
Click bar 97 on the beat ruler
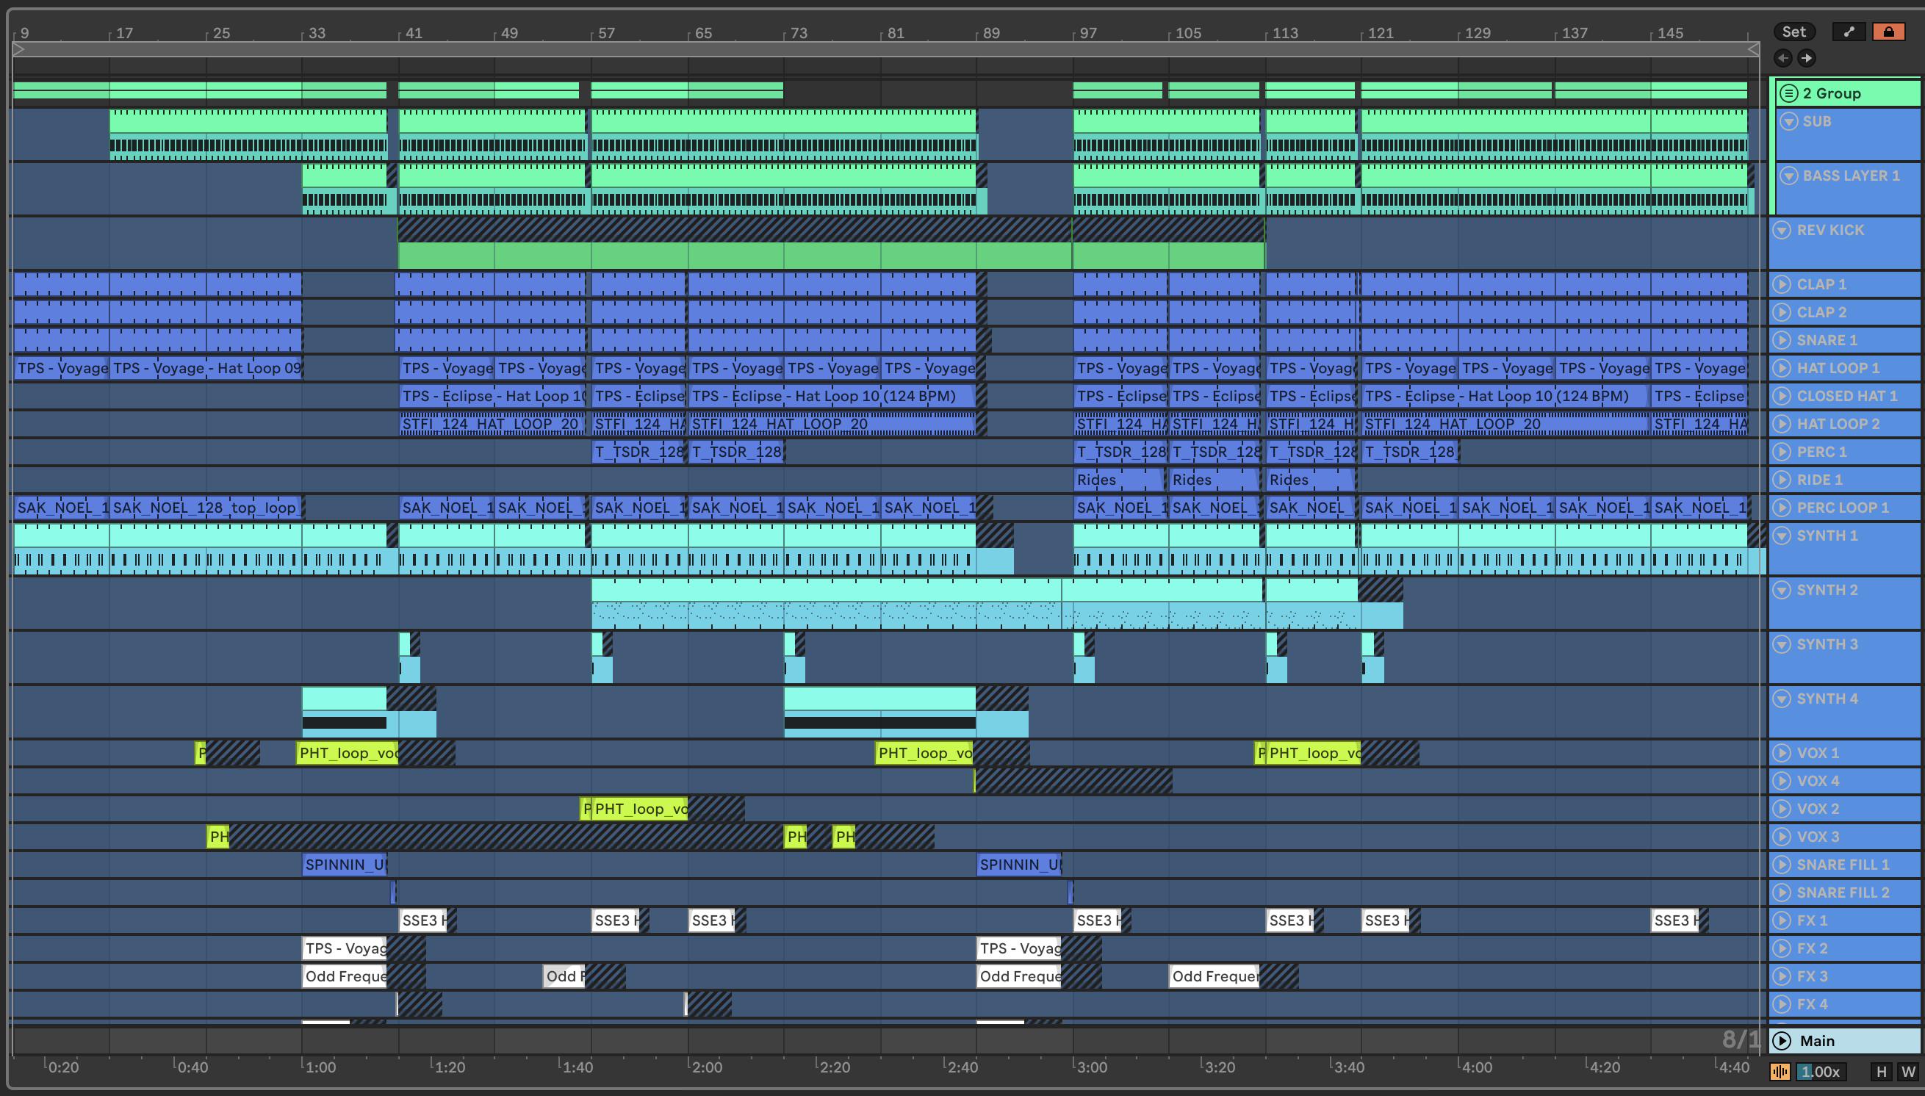[x=1088, y=33]
